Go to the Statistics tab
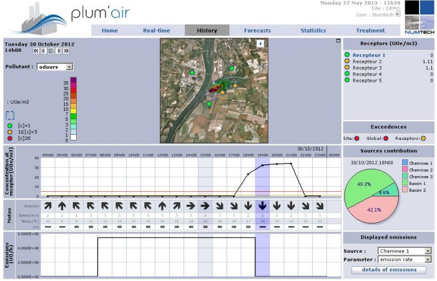Image resolution: width=437 pixels, height=281 pixels. [313, 31]
